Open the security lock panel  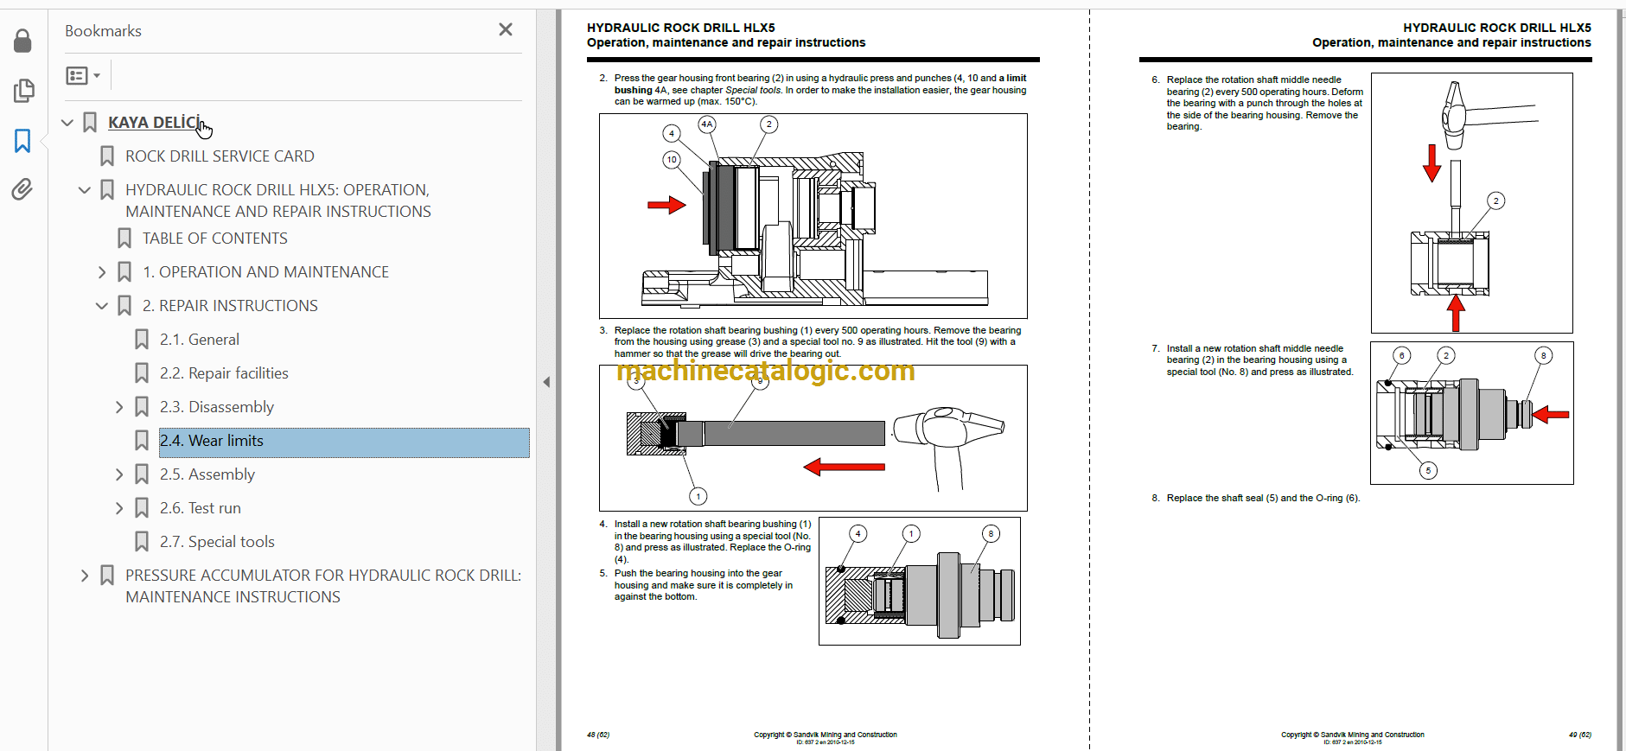point(23,41)
